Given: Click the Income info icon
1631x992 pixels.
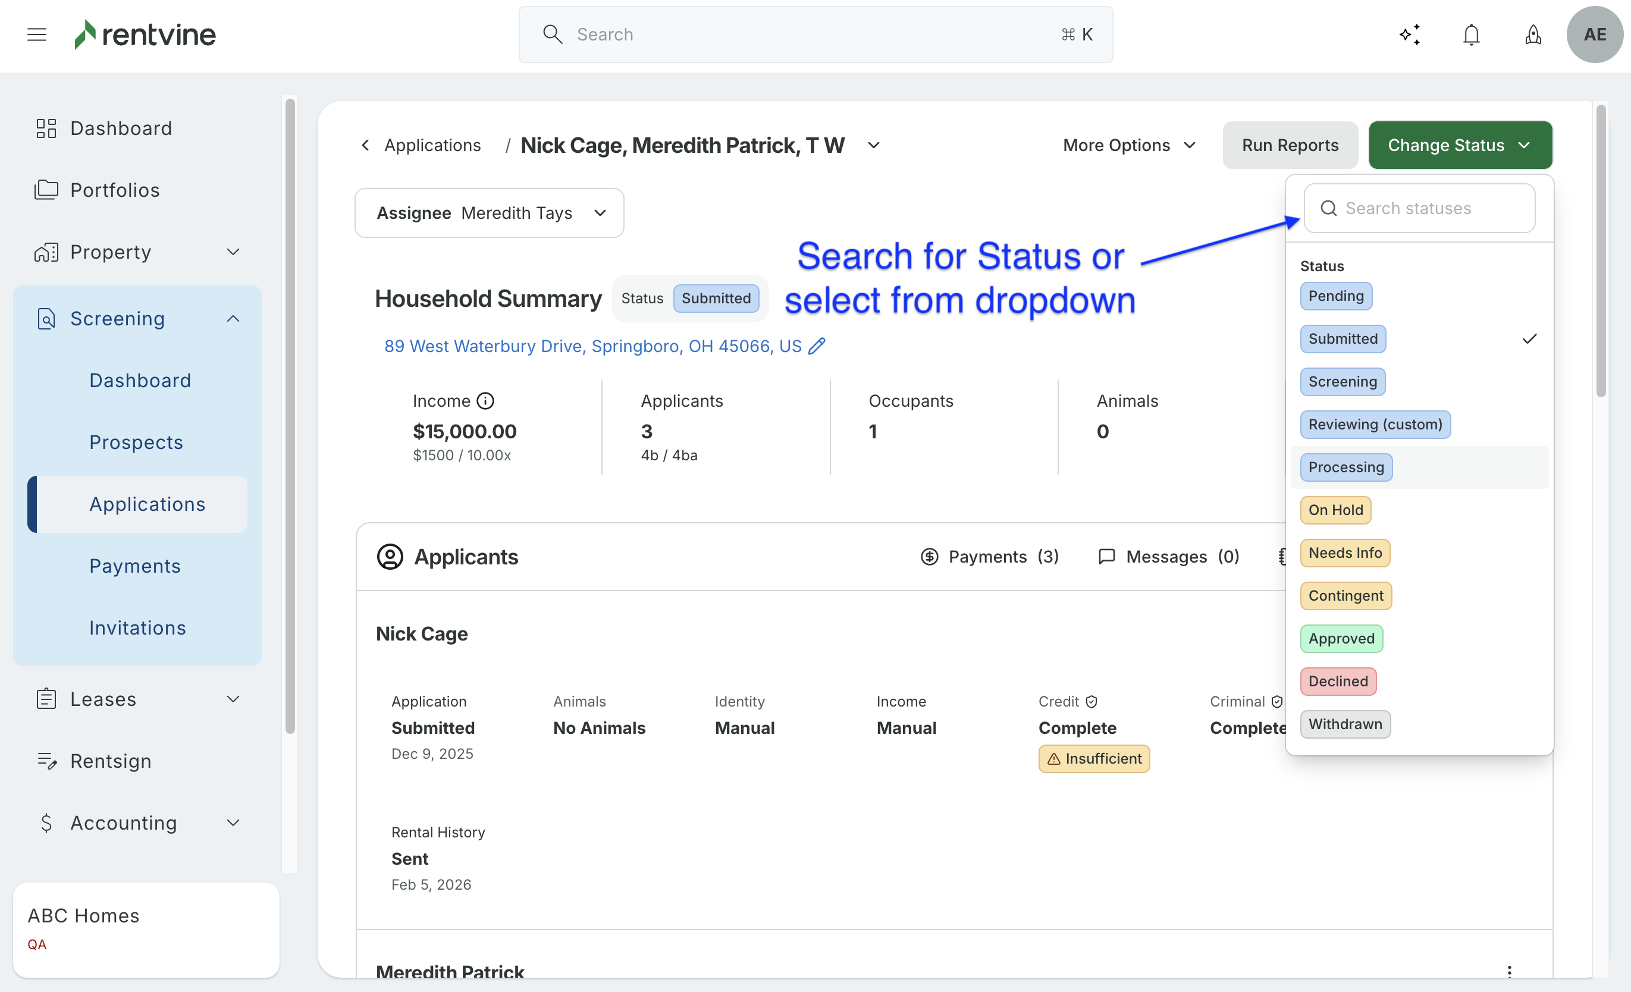Looking at the screenshot, I should [x=485, y=401].
